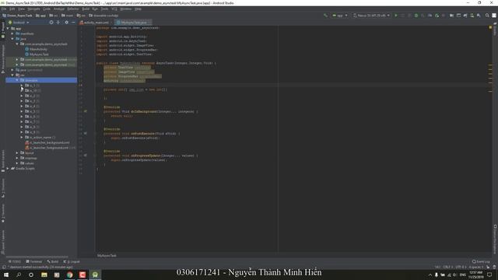This screenshot has width=498, height=280.
Task: Open the View menu
Action: pyautogui.click(x=21, y=9)
